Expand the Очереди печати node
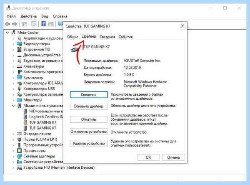The height and width of the screenshot is (185, 250). click(13, 134)
